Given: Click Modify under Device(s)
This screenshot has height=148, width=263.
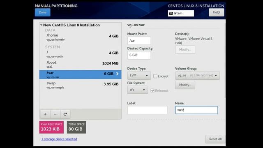Looking at the screenshot, I should pyautogui.click(x=185, y=50).
